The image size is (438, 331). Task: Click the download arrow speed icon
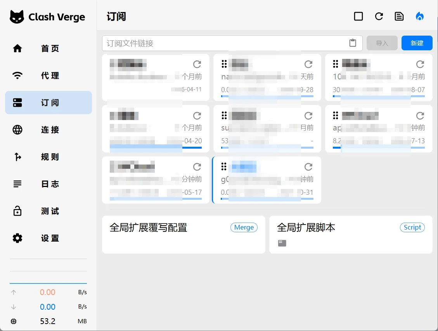pyautogui.click(x=14, y=307)
